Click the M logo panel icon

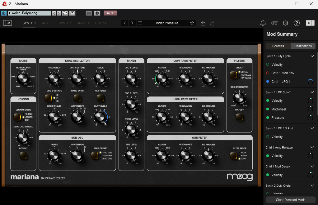(x=7, y=23)
